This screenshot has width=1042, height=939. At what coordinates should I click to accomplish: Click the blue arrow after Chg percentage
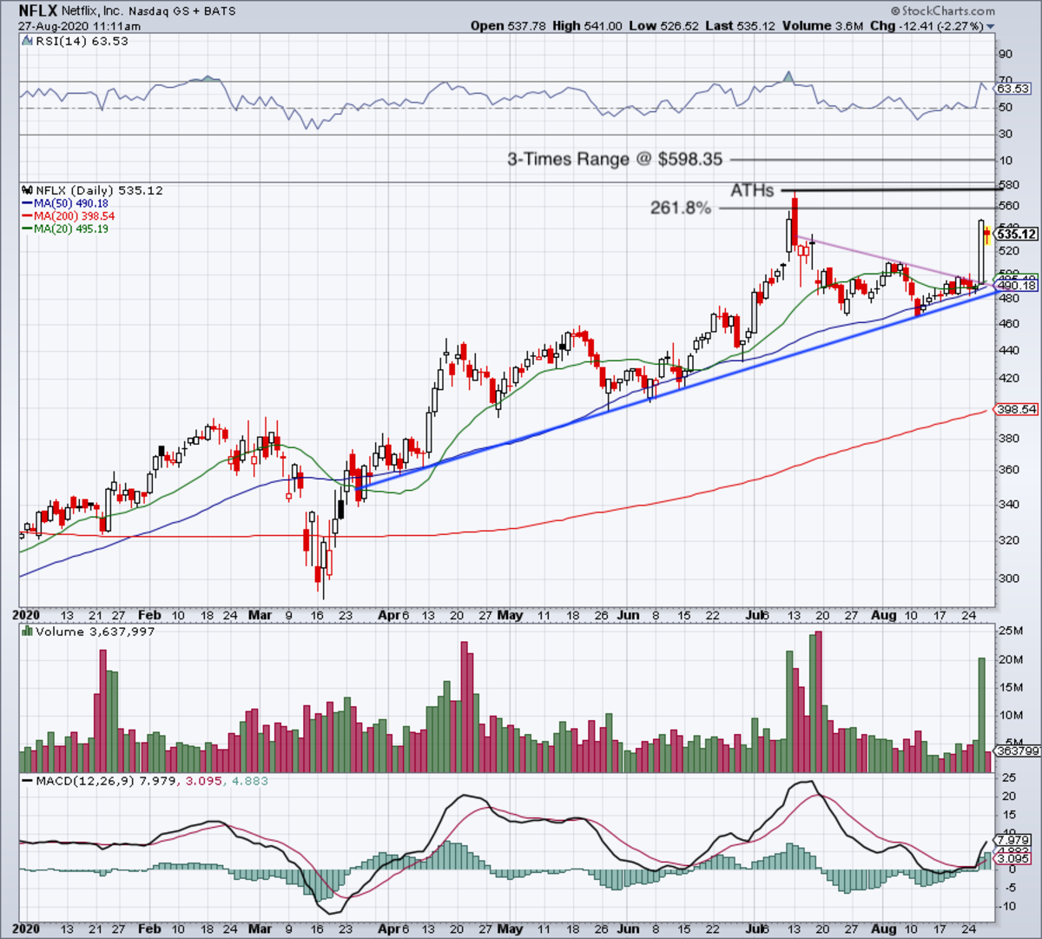point(991,27)
